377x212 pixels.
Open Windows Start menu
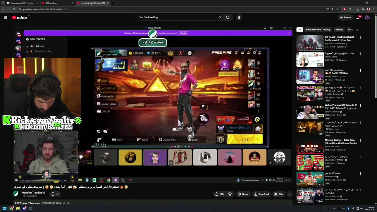(x=5, y=208)
